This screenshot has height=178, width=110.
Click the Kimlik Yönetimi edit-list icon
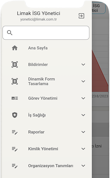pos(15,149)
